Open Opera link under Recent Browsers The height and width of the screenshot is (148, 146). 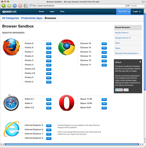pos(118,48)
